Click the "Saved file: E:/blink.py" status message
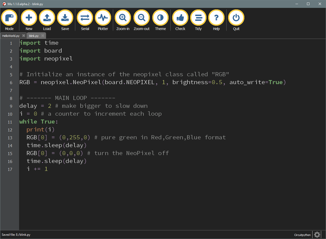 pyautogui.click(x=16, y=235)
